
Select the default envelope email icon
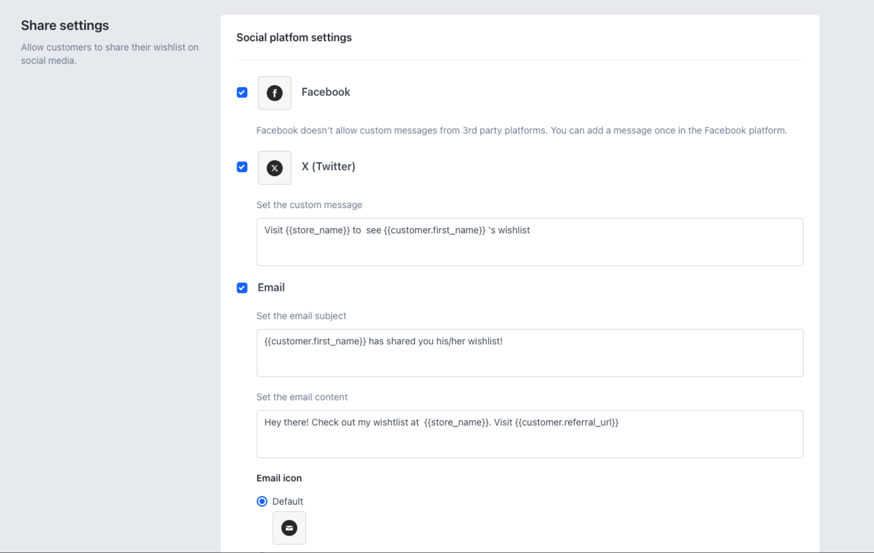click(289, 528)
